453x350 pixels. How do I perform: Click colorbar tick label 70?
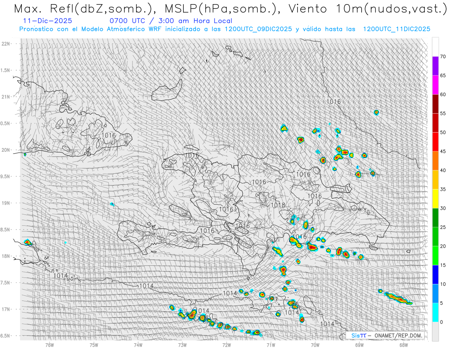pos(443,57)
